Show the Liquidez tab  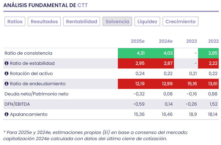[147, 22]
